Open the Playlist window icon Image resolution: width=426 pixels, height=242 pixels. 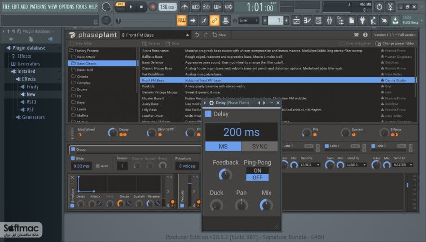tap(296, 20)
